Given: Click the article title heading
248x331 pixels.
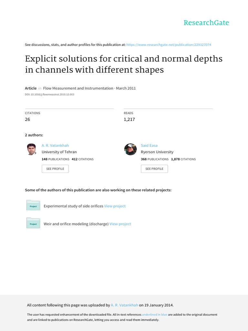Looking at the screenshot, I should pyautogui.click(x=124, y=64).
